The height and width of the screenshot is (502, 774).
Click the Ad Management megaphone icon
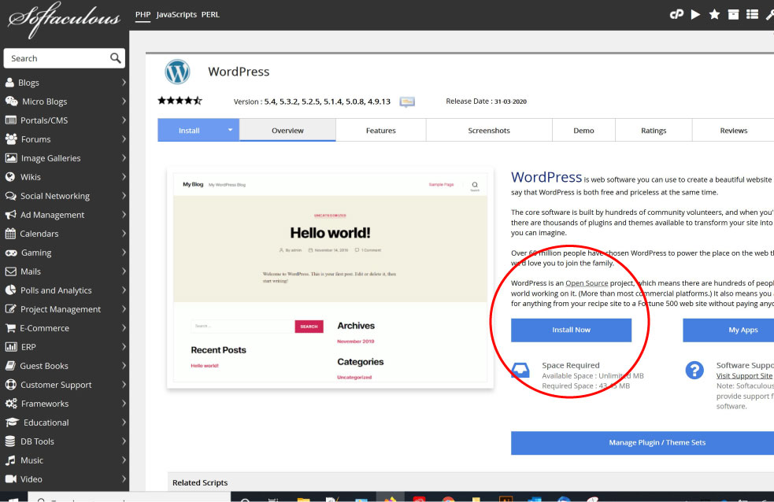pyautogui.click(x=10, y=215)
